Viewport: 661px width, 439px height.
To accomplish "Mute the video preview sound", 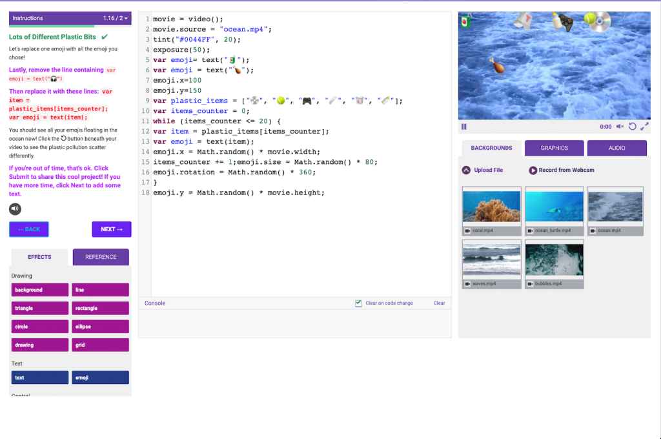I will [x=620, y=127].
